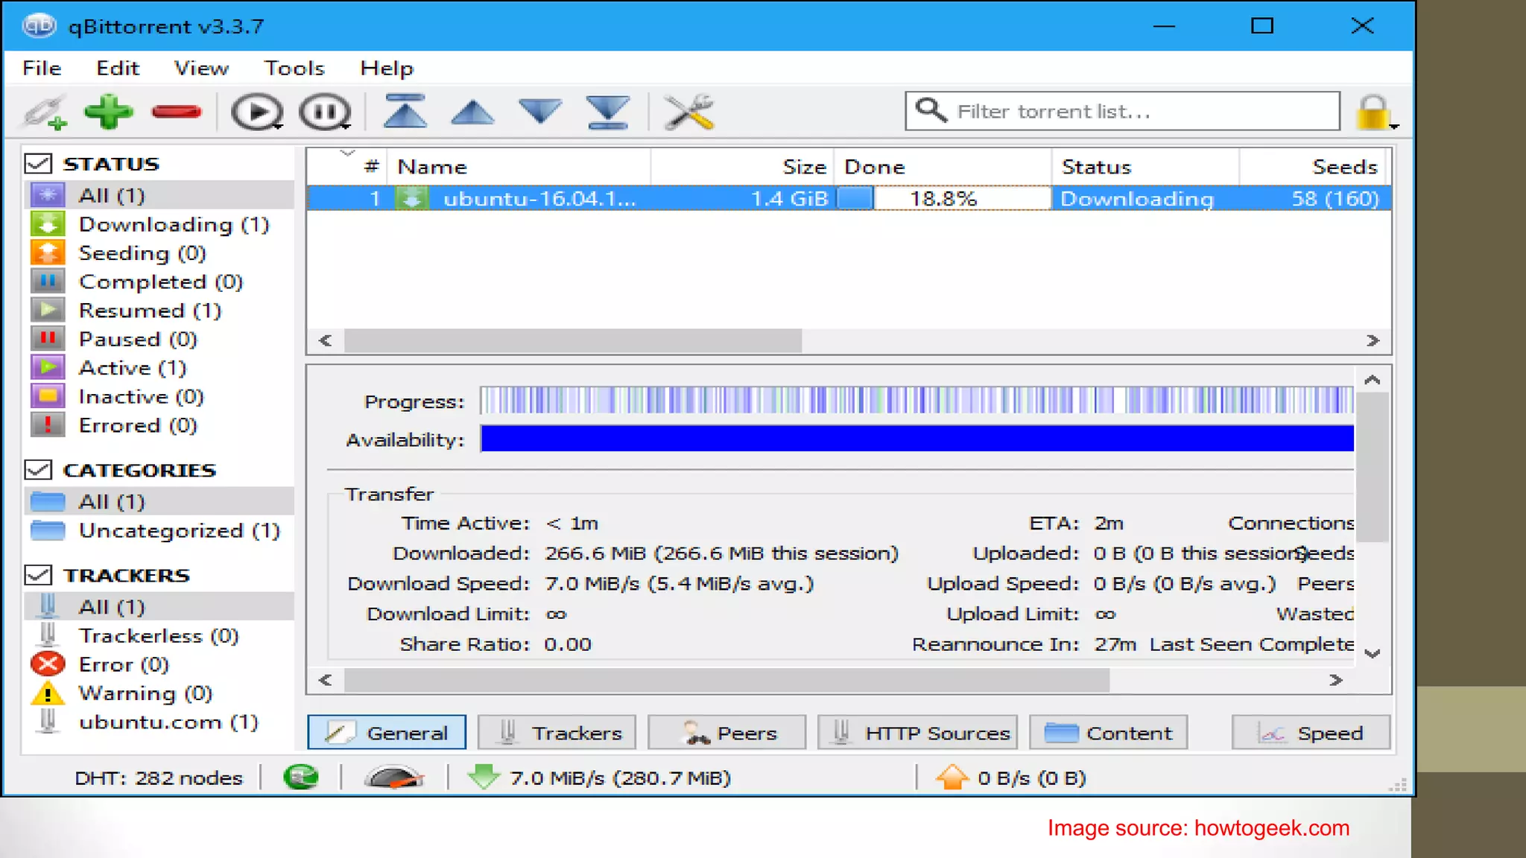Image resolution: width=1526 pixels, height=858 pixels.
Task: Select status filter All (1)
Action: coord(159,195)
